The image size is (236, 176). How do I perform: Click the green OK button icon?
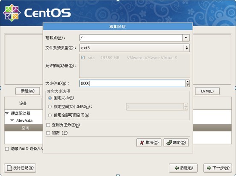click(169, 143)
